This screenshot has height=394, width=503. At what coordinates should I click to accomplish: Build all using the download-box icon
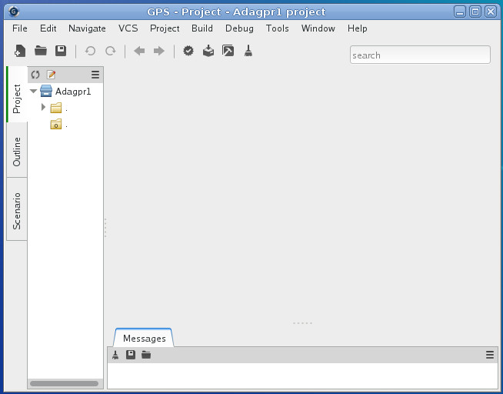pyautogui.click(x=208, y=51)
